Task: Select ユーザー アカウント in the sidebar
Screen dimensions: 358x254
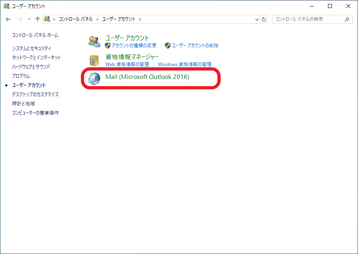Action: pyautogui.click(x=29, y=85)
